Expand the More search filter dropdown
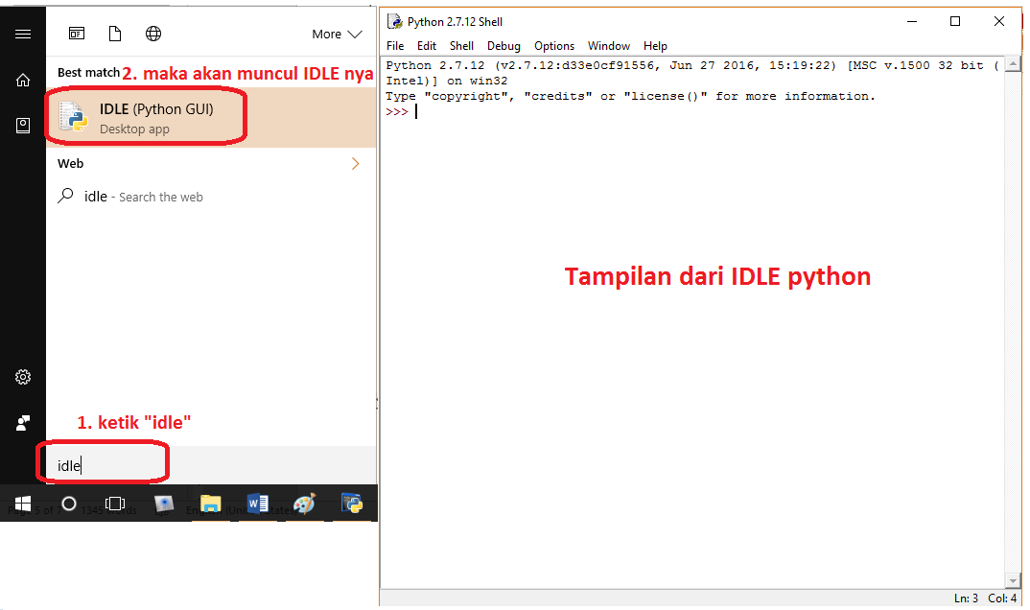The image size is (1030, 610). coord(337,34)
